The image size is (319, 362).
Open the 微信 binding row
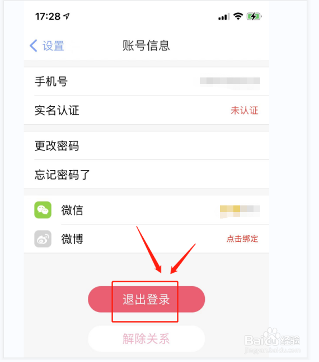[147, 210]
